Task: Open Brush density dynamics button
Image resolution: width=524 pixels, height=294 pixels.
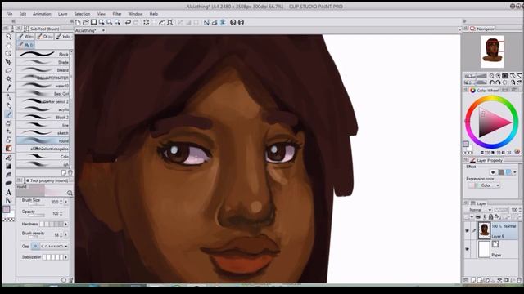Action: click(x=65, y=235)
